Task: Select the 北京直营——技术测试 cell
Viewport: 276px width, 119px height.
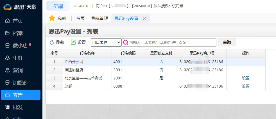Action: pyautogui.click(x=87, y=78)
